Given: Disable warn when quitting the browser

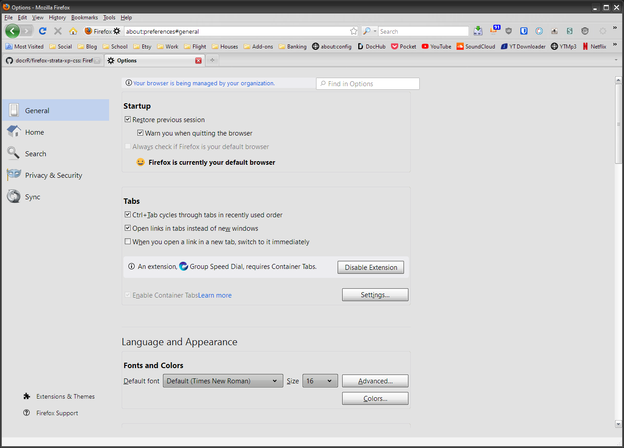Looking at the screenshot, I should [x=141, y=132].
